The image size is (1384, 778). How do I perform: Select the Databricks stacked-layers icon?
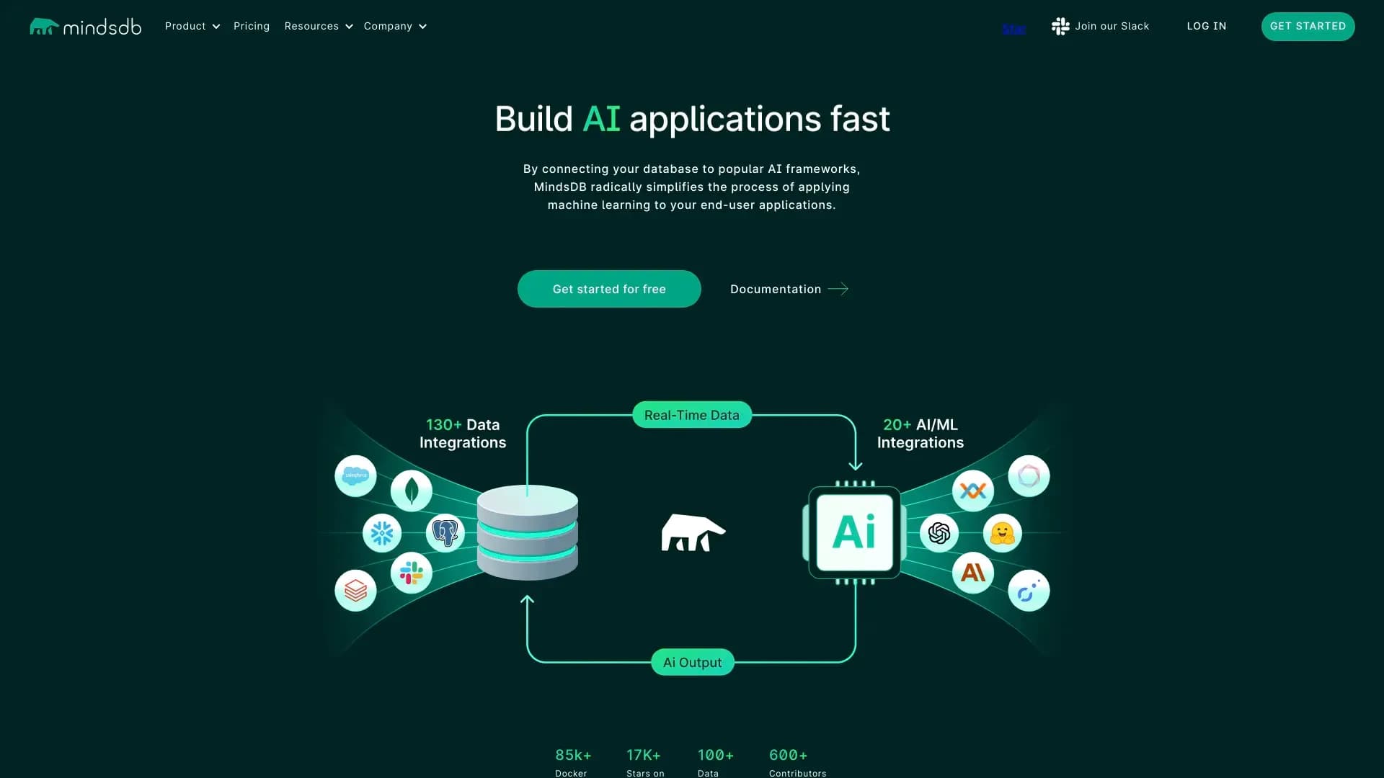tap(355, 591)
